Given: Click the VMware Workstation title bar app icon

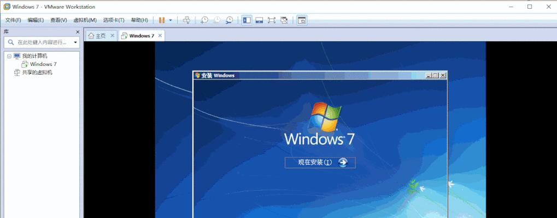Looking at the screenshot, I should tap(7, 7).
